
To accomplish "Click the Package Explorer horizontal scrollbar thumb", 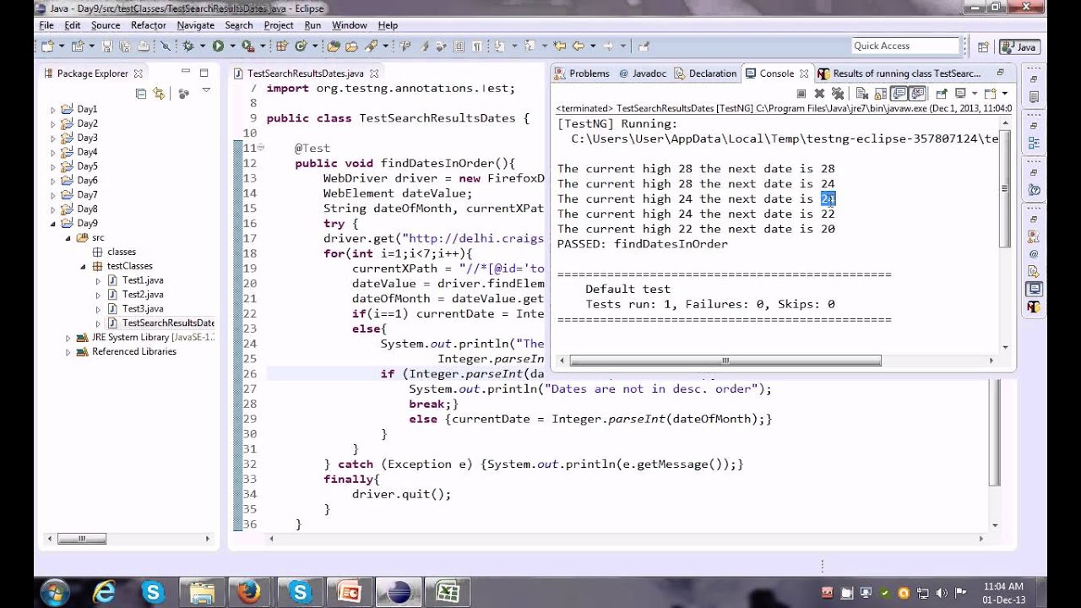I will (82, 539).
